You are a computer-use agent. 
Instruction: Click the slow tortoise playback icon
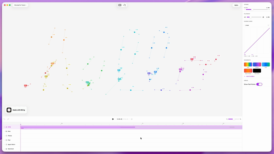click(245, 17)
